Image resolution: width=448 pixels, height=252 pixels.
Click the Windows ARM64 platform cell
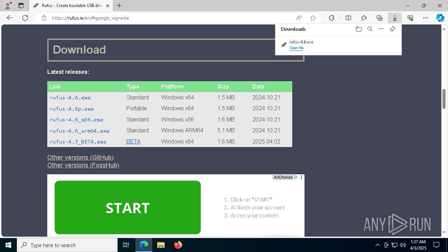182,131
